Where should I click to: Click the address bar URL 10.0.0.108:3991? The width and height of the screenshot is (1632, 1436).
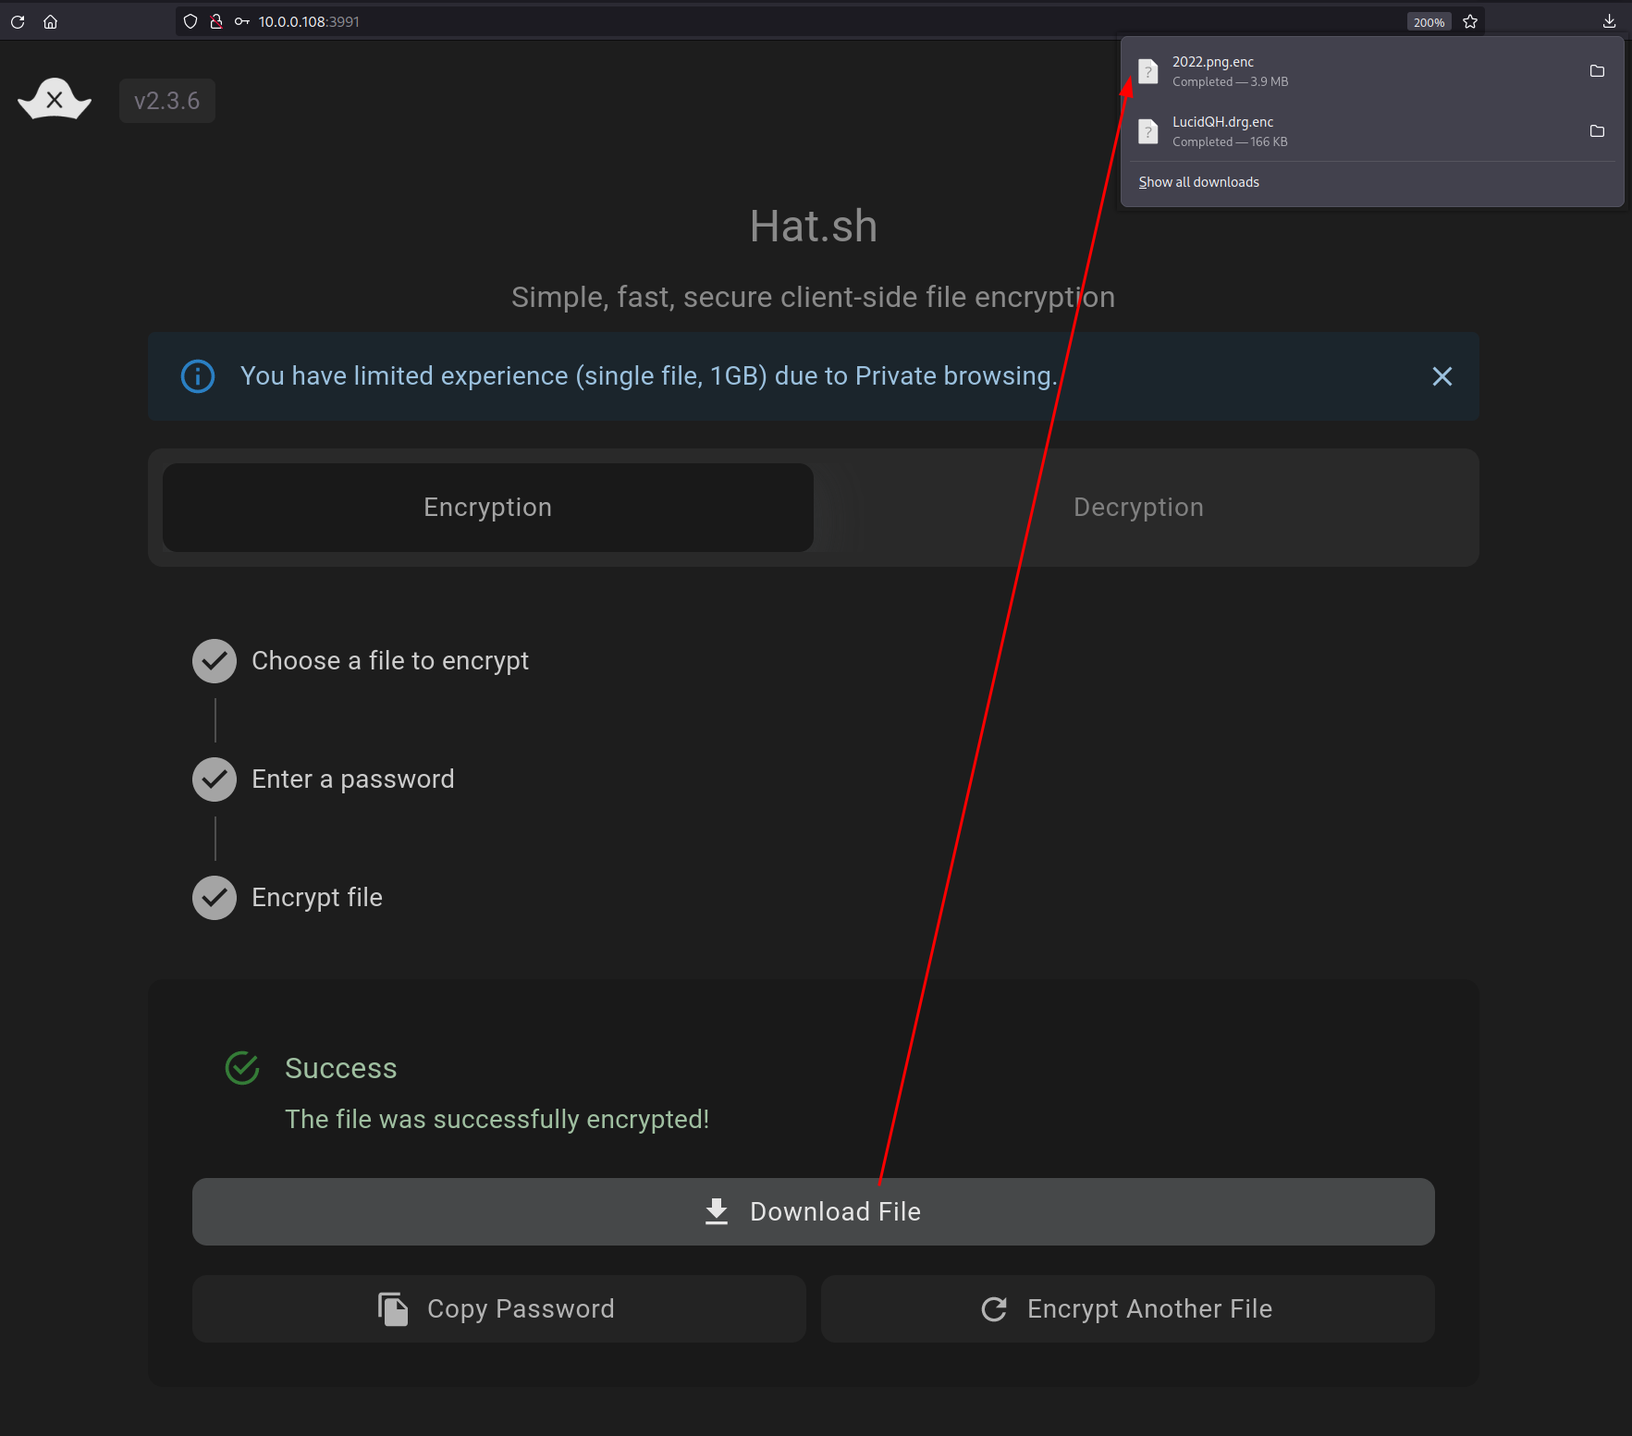tap(309, 21)
